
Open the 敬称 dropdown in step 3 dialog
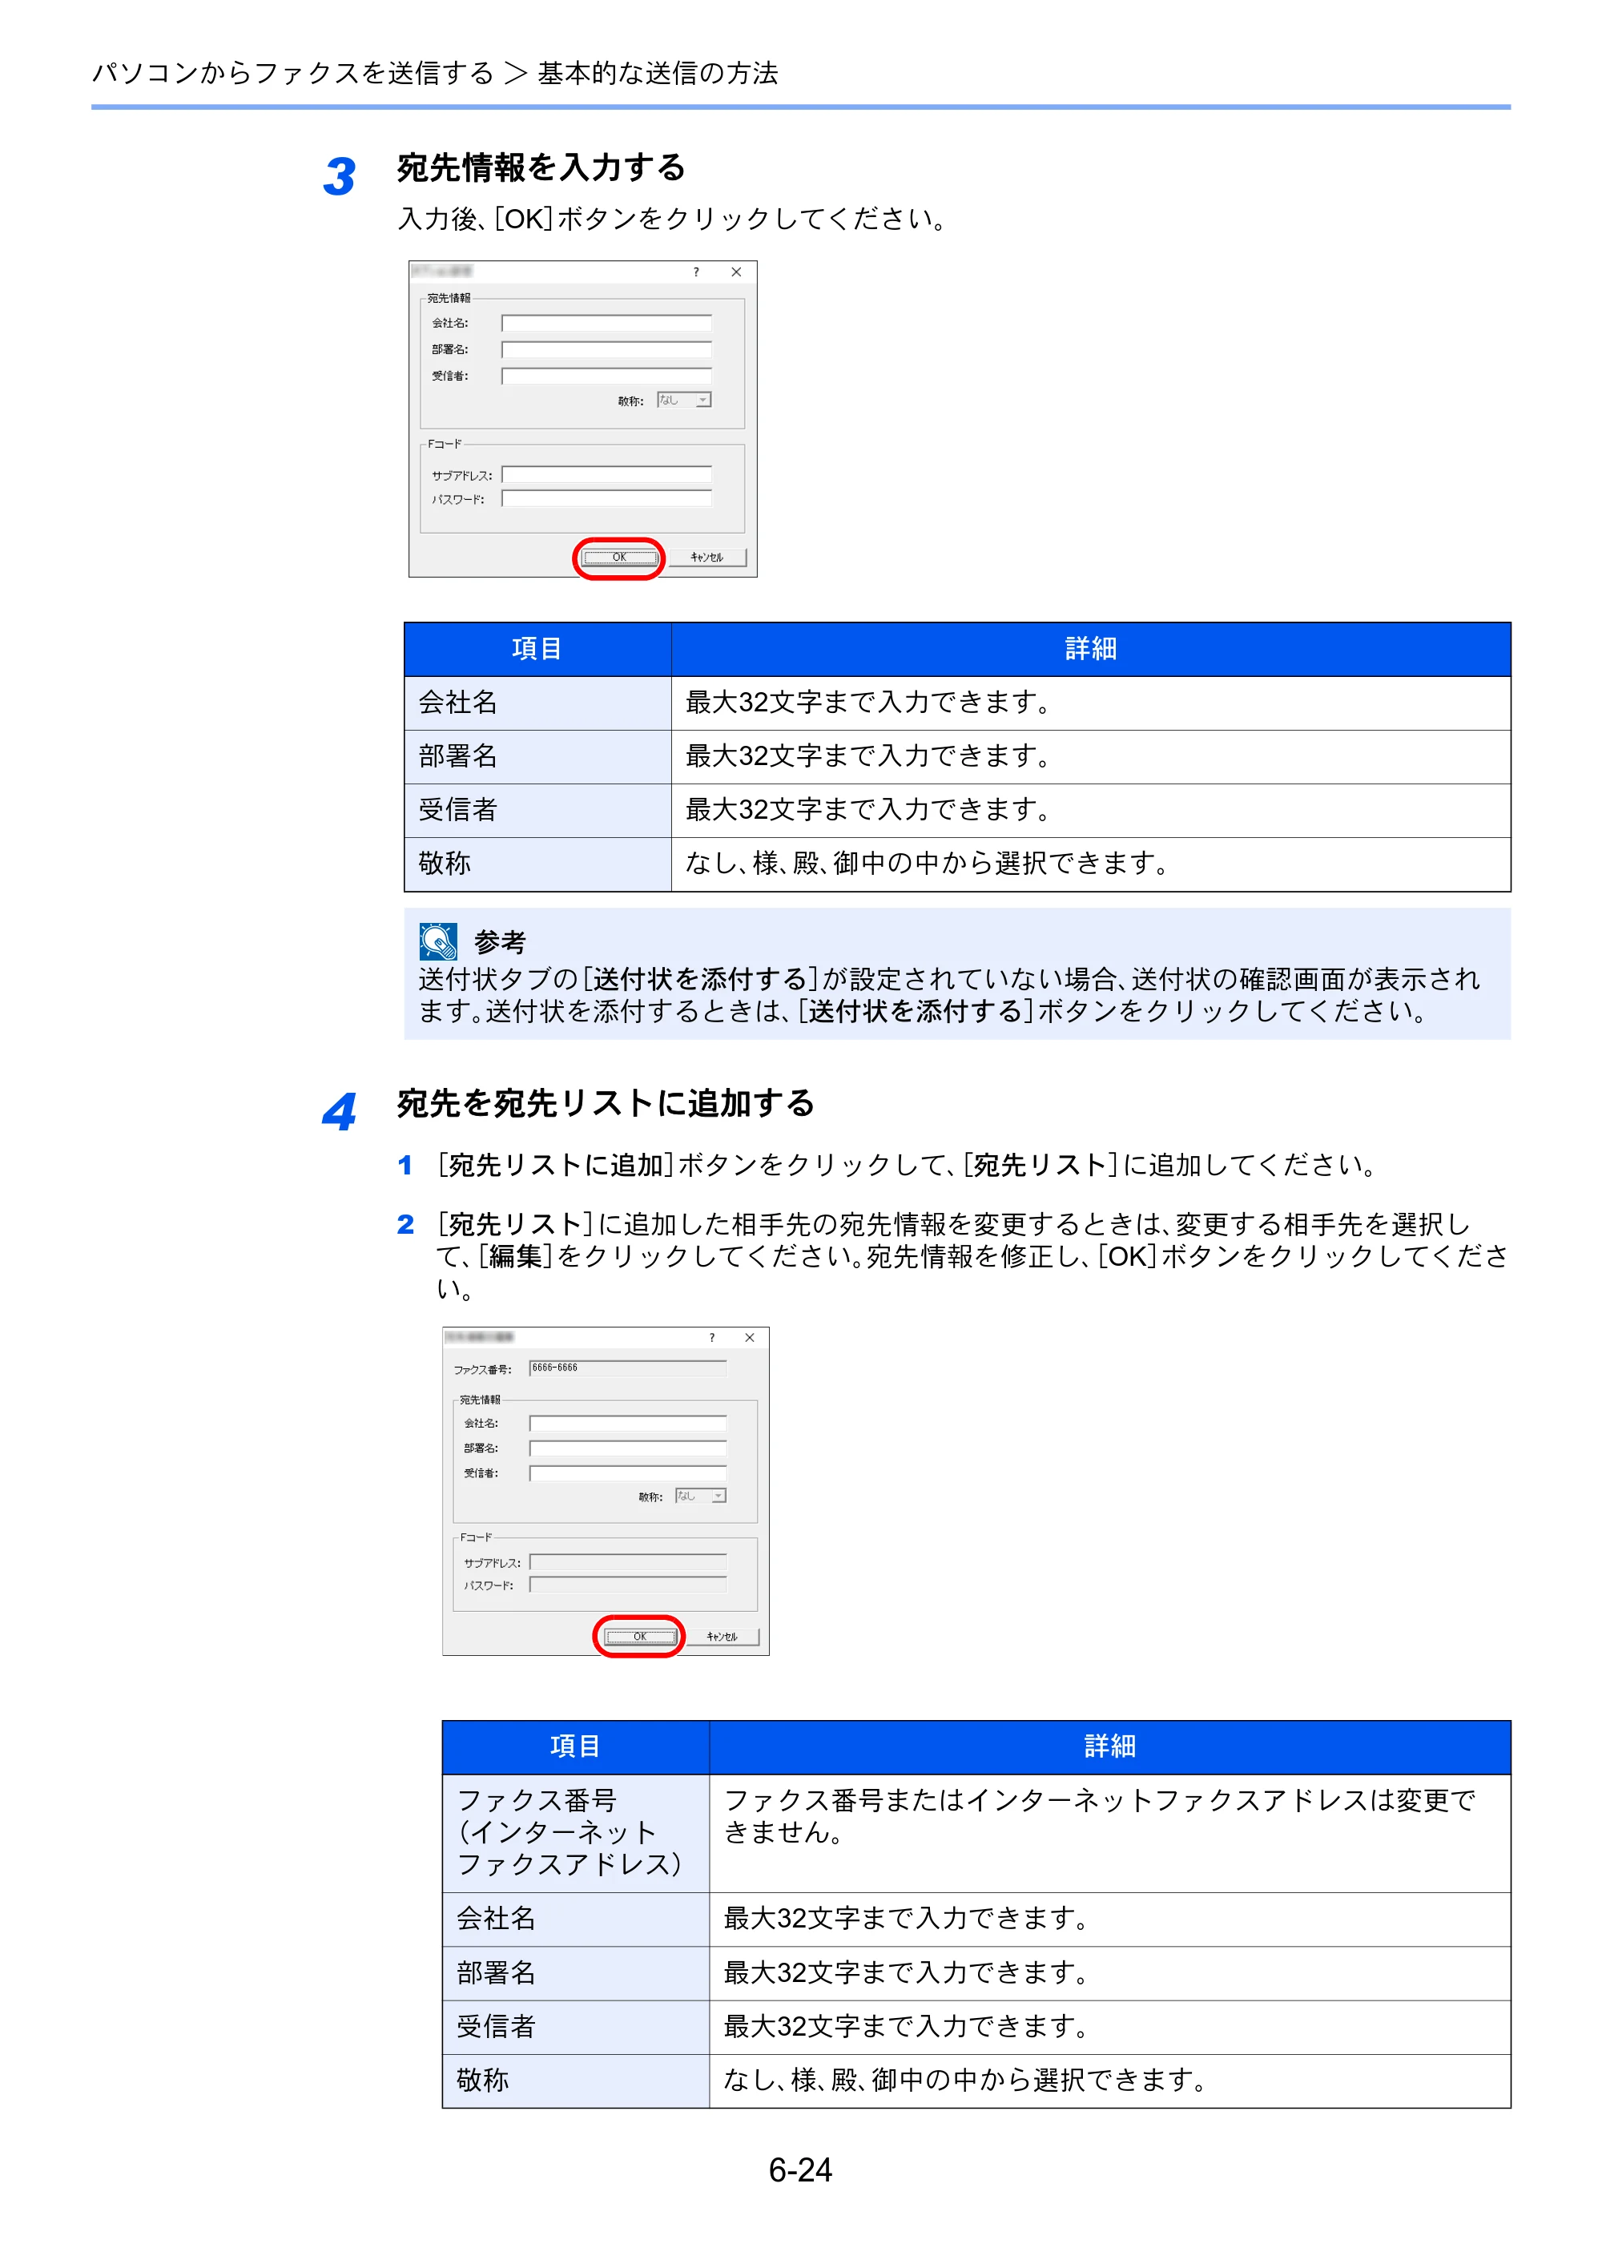point(685,400)
